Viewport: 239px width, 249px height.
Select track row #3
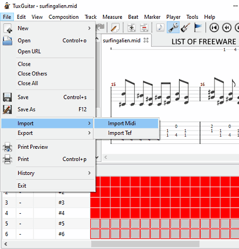46,203
